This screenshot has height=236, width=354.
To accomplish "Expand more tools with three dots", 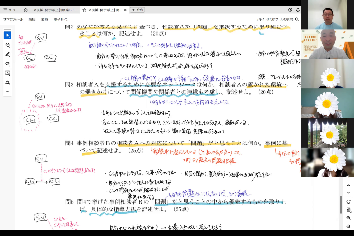I will 7,92.
